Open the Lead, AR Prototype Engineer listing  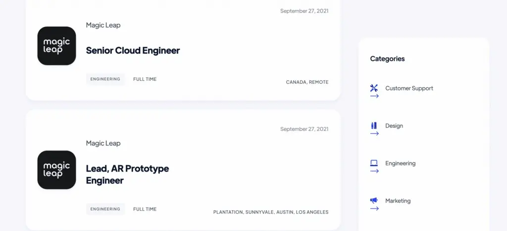pyautogui.click(x=127, y=174)
